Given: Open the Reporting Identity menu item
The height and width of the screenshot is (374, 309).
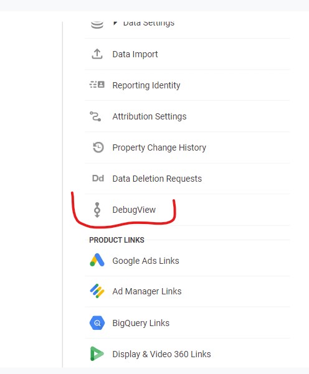Looking at the screenshot, I should [188, 85].
